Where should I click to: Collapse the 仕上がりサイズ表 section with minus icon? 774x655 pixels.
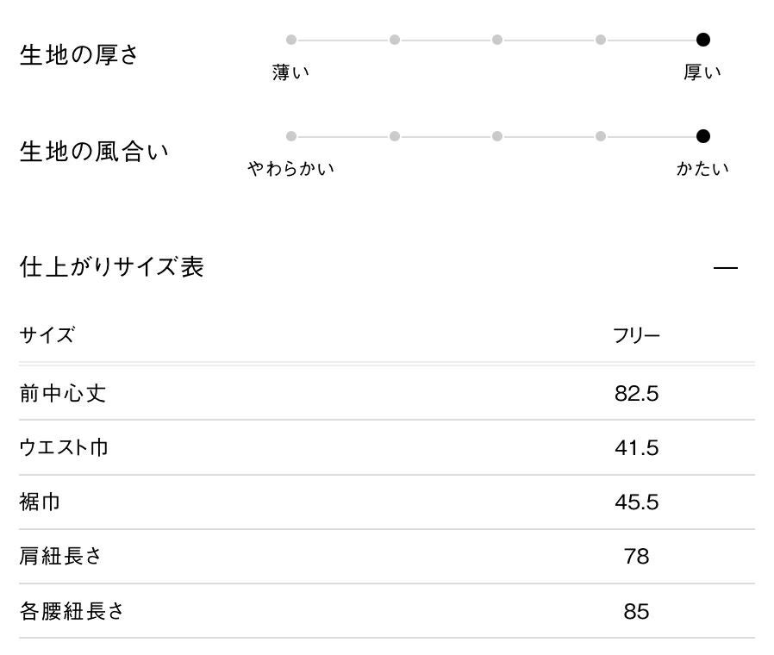pyautogui.click(x=726, y=268)
